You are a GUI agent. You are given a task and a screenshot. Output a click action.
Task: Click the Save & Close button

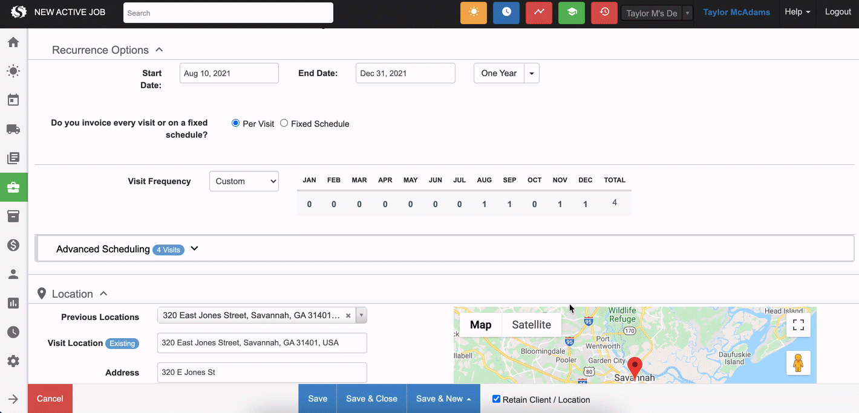(x=371, y=399)
